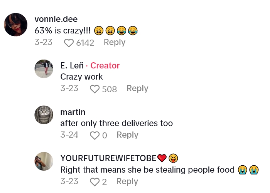Viewport: 270px width, 193px height.
Task: Click the 6142 like count
Action: (x=85, y=43)
